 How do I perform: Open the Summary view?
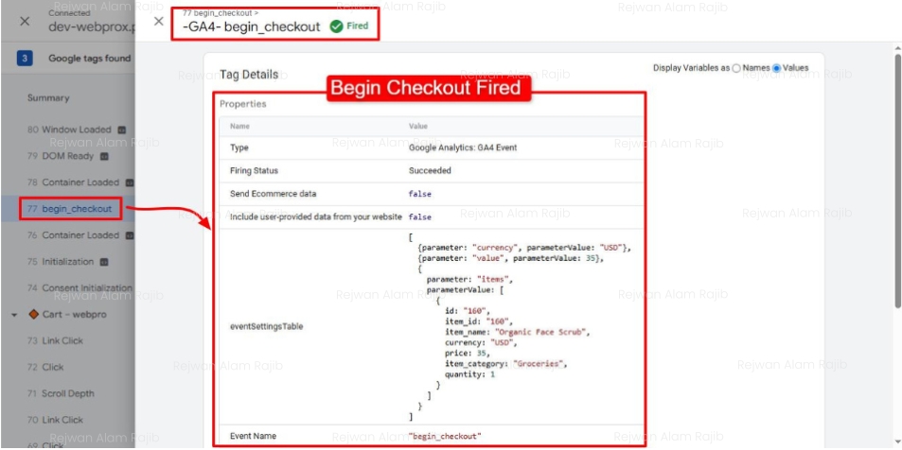point(48,97)
